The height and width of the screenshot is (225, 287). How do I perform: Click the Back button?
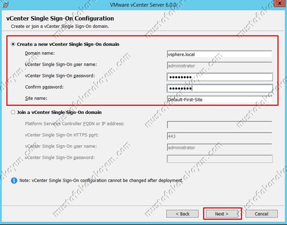[182, 214]
